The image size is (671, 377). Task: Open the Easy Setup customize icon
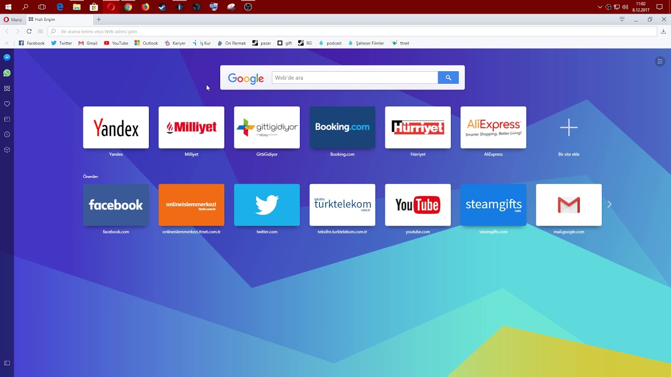tap(660, 61)
